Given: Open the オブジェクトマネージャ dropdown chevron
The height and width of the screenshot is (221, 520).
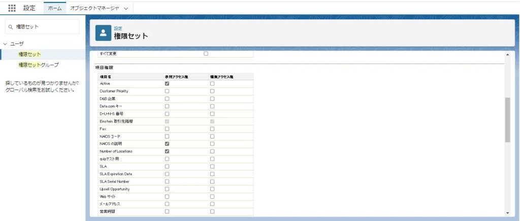Looking at the screenshot, I should [x=126, y=9].
